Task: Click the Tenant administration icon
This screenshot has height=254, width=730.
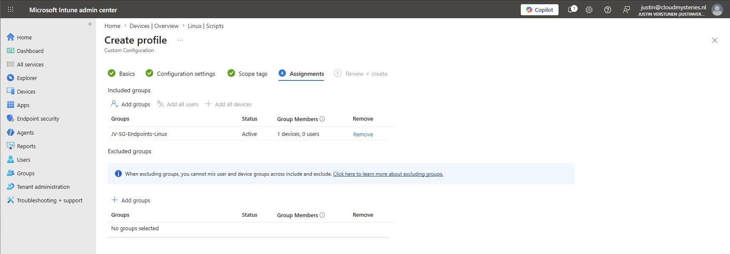Action: coord(11,187)
